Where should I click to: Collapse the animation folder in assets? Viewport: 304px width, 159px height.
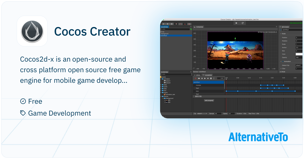click(161, 79)
